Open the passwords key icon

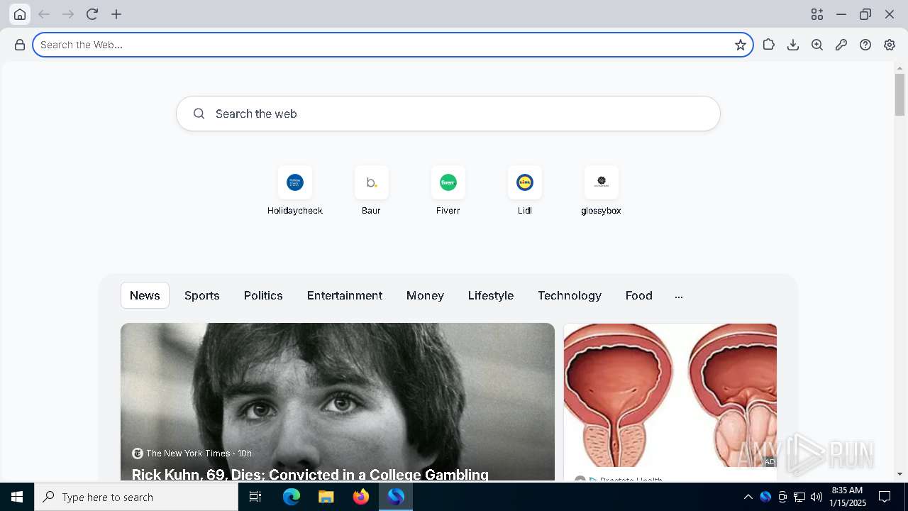[841, 45]
